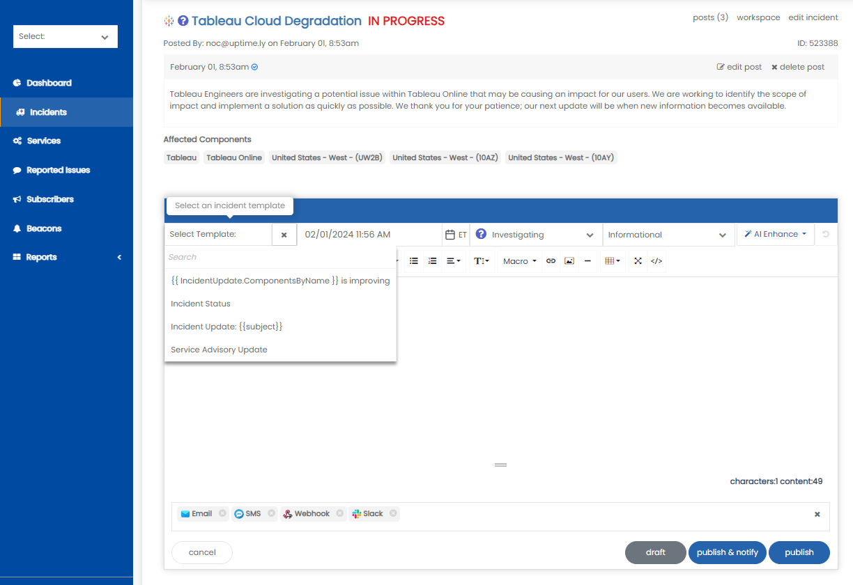The height and width of the screenshot is (585, 853).
Task: Save the post as draft
Action: (656, 552)
